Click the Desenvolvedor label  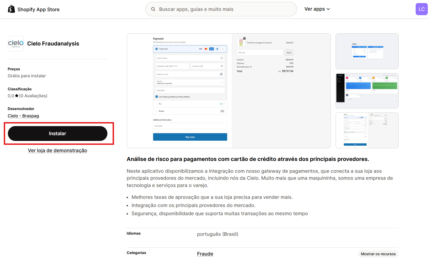21,109
